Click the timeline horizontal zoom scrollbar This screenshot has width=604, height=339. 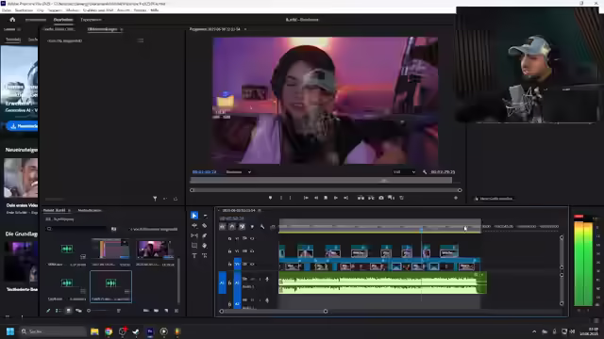274,311
